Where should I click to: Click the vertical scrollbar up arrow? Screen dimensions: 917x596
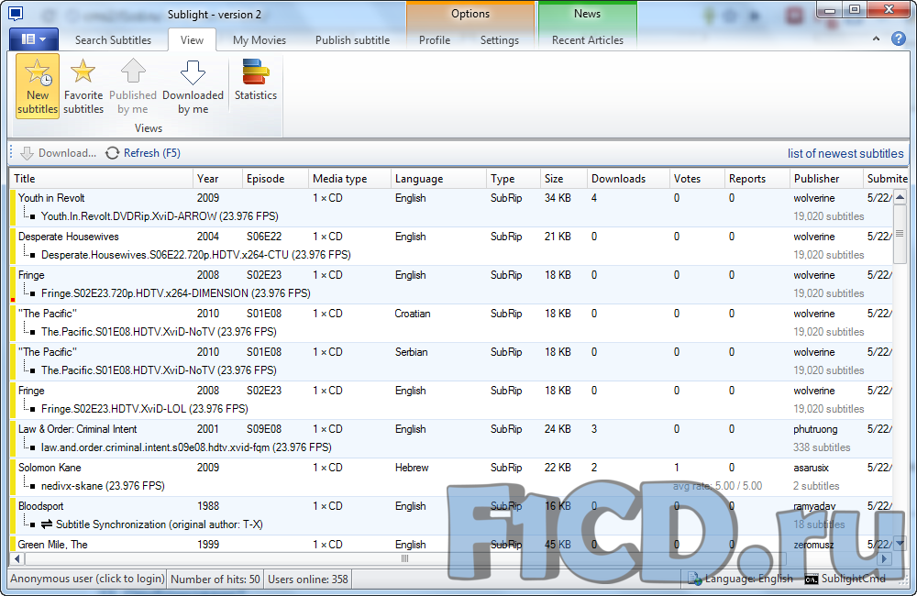click(x=900, y=197)
